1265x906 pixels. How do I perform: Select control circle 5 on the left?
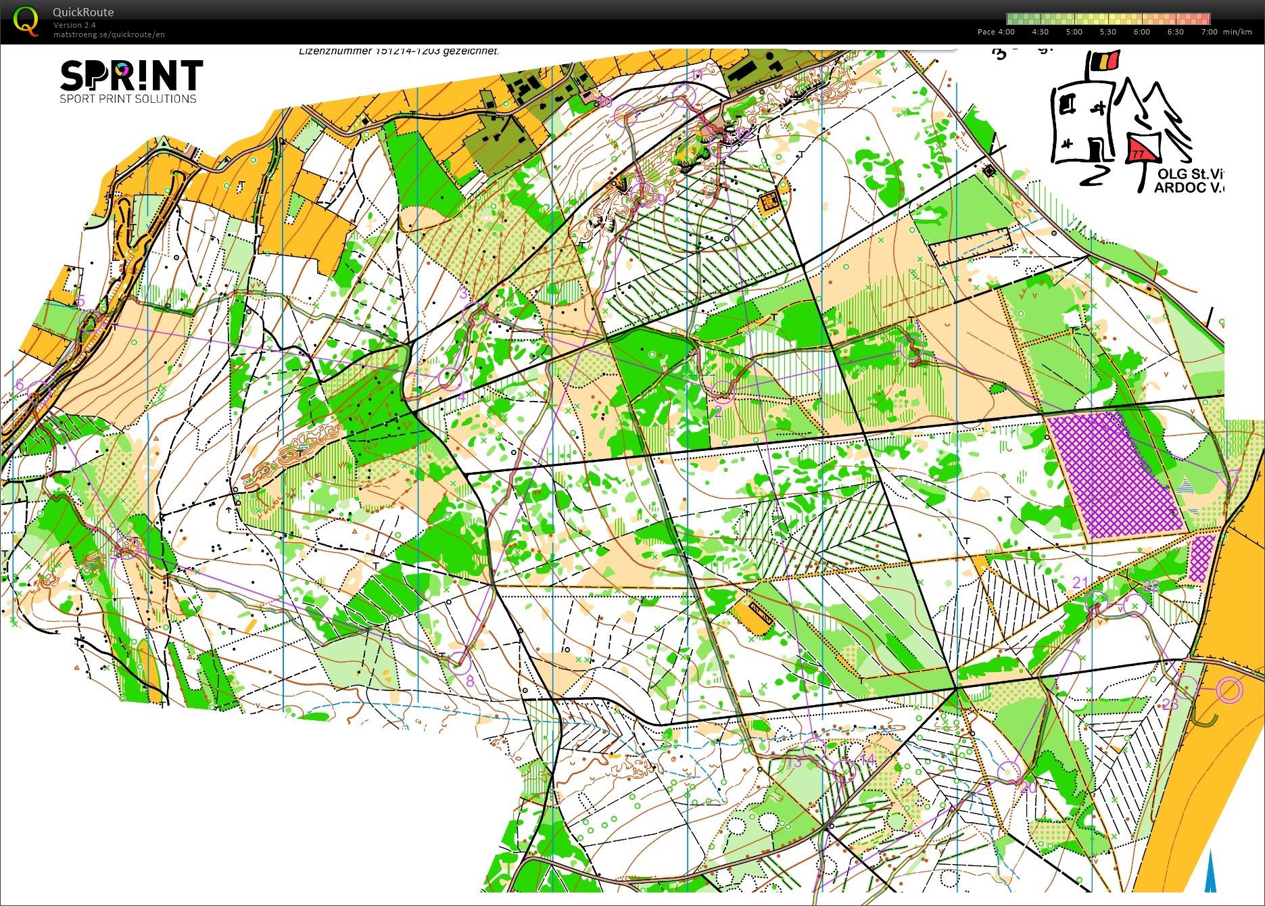point(91,320)
